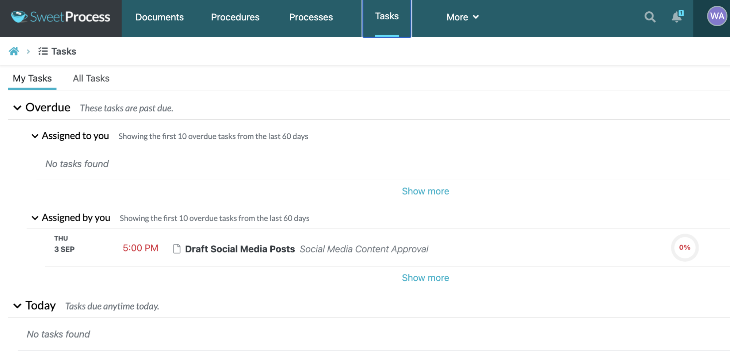Open the search magnifier icon
The height and width of the screenshot is (354, 730).
click(650, 17)
